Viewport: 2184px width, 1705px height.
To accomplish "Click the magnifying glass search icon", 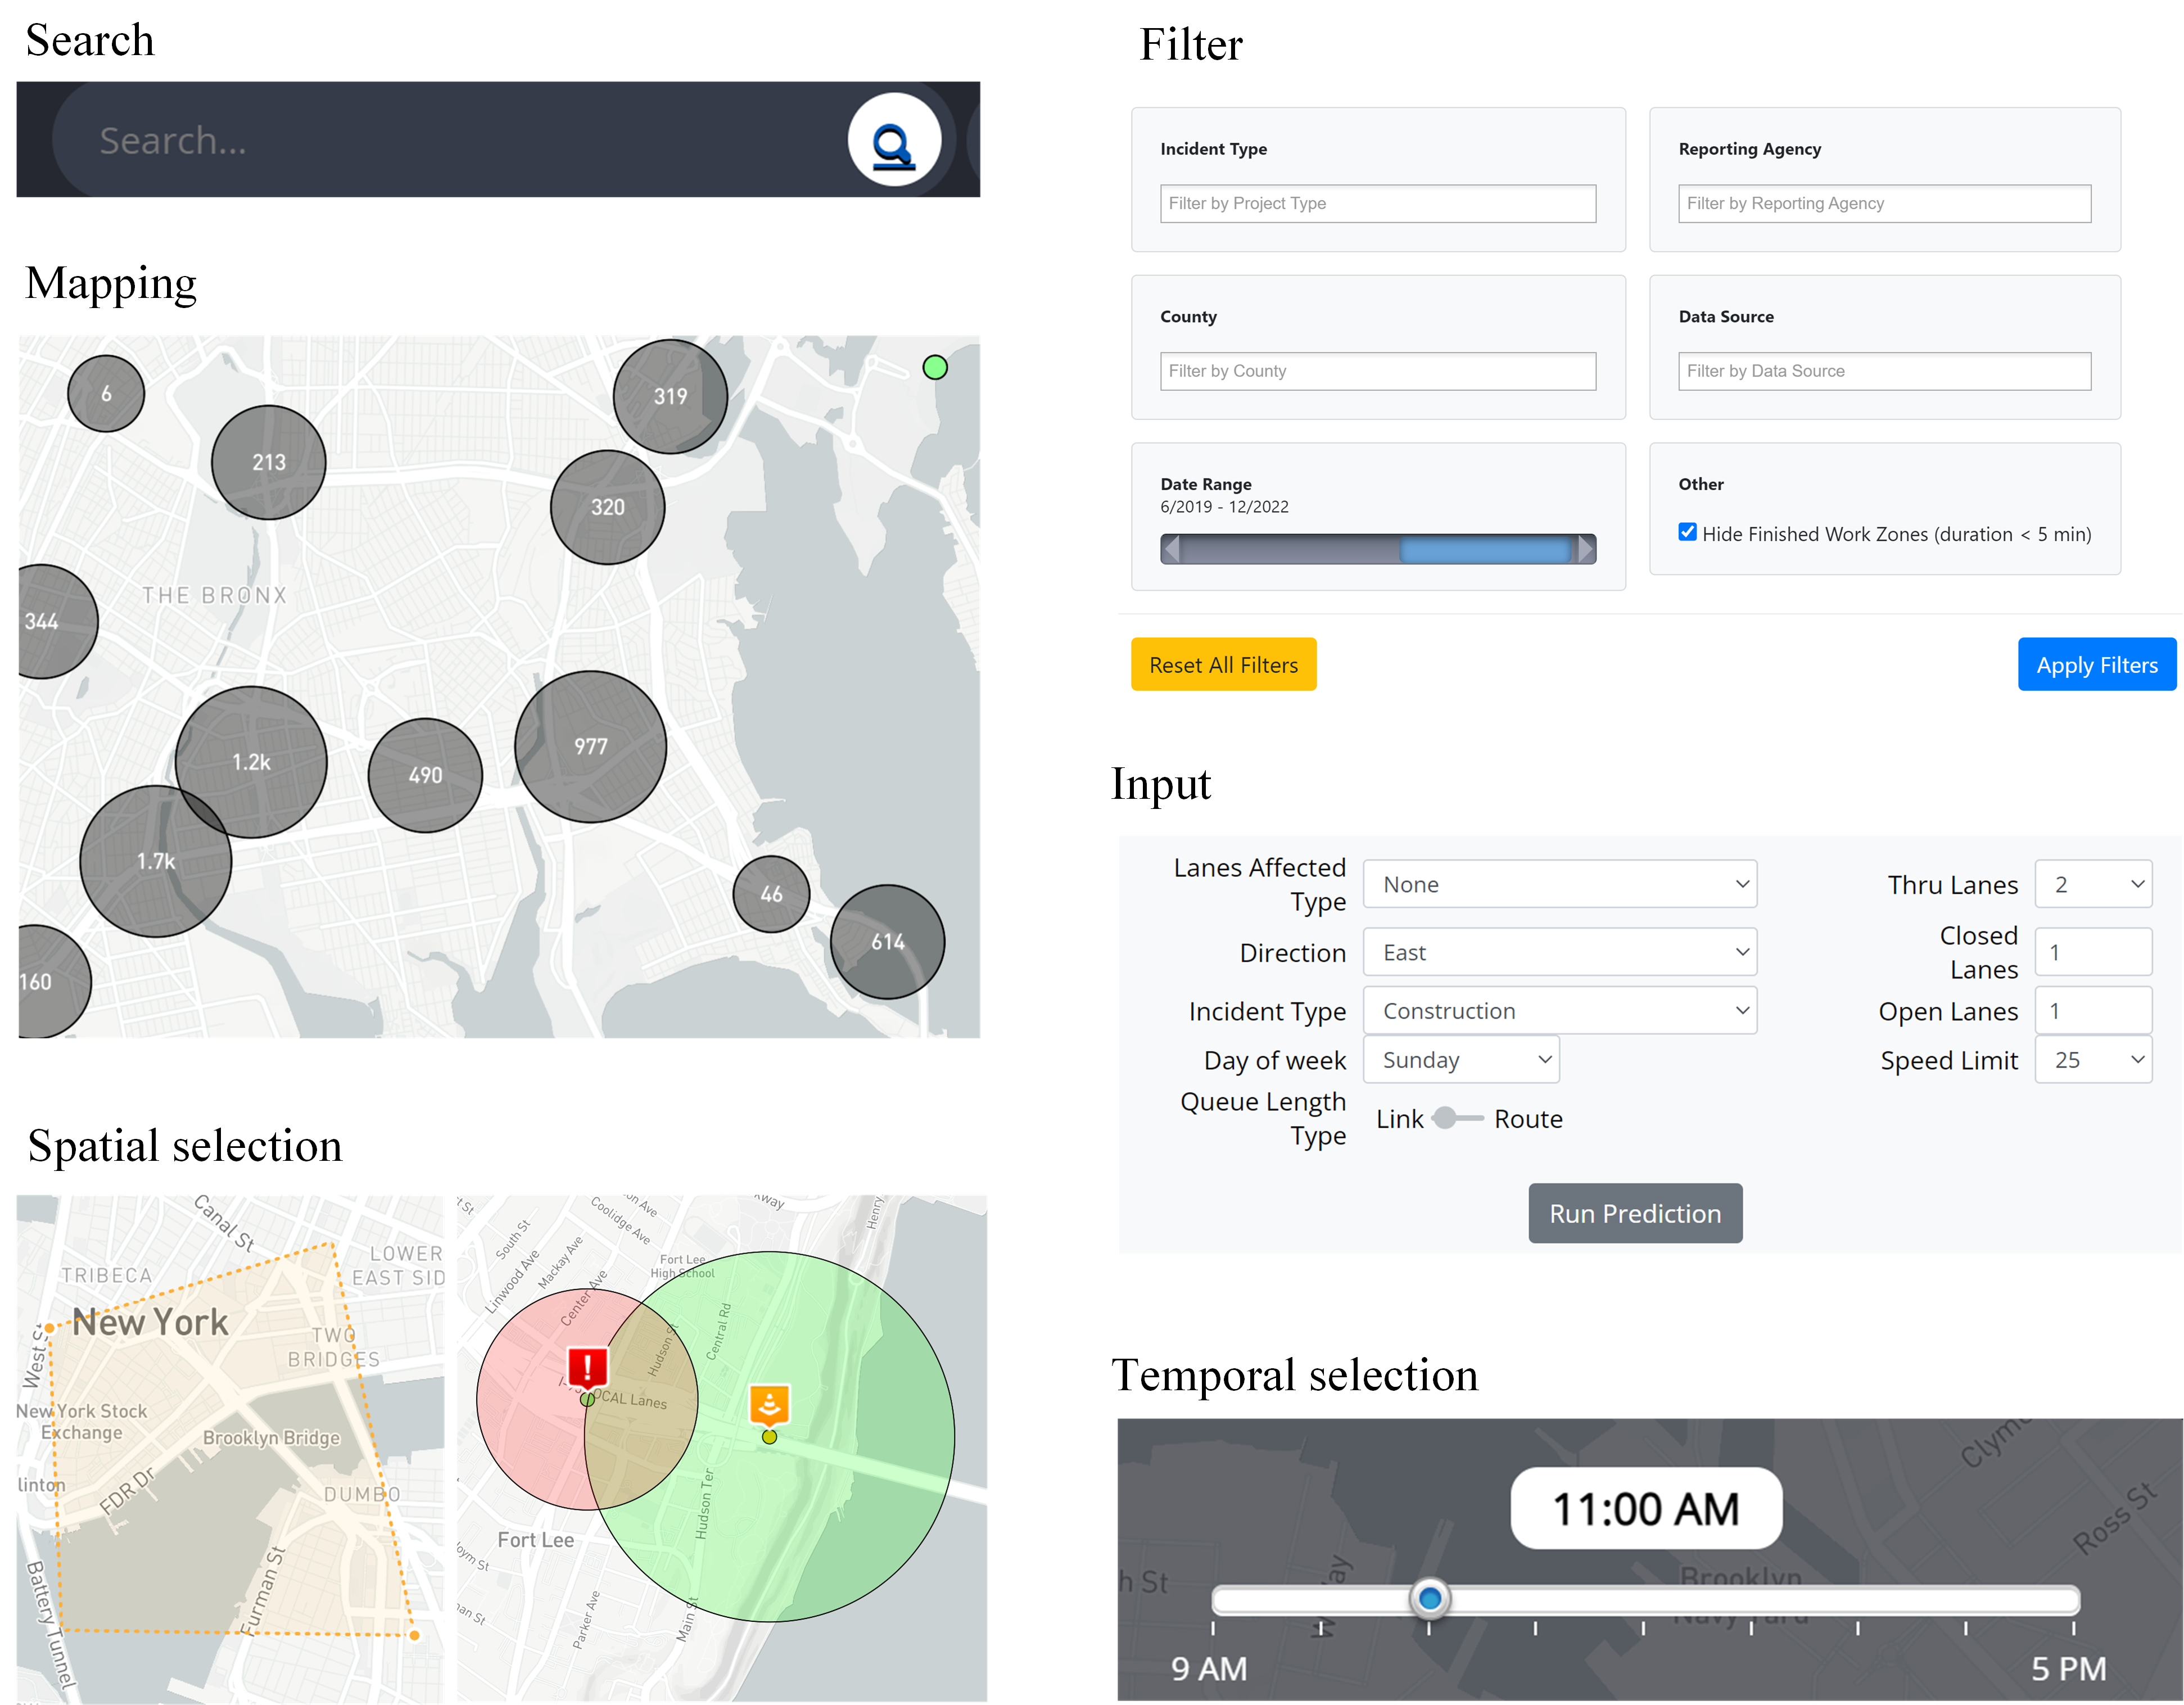I will pyautogui.click(x=893, y=141).
